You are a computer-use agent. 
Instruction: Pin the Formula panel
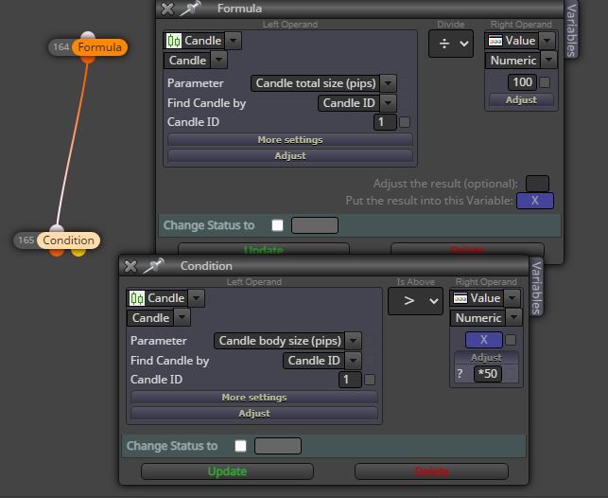coord(190,9)
